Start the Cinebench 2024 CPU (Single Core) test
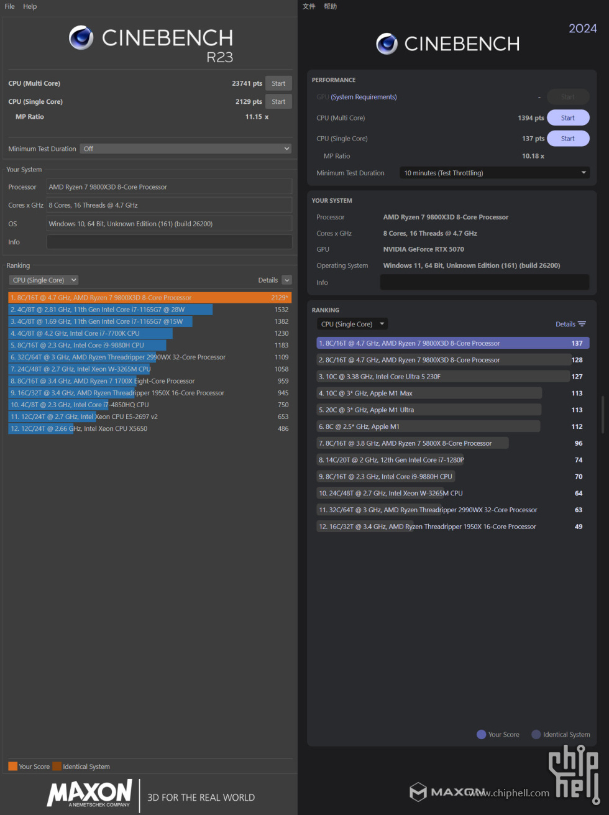The height and width of the screenshot is (815, 609). click(x=567, y=139)
